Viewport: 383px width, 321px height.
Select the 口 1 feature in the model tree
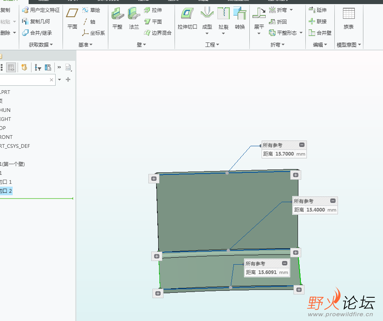point(6,182)
